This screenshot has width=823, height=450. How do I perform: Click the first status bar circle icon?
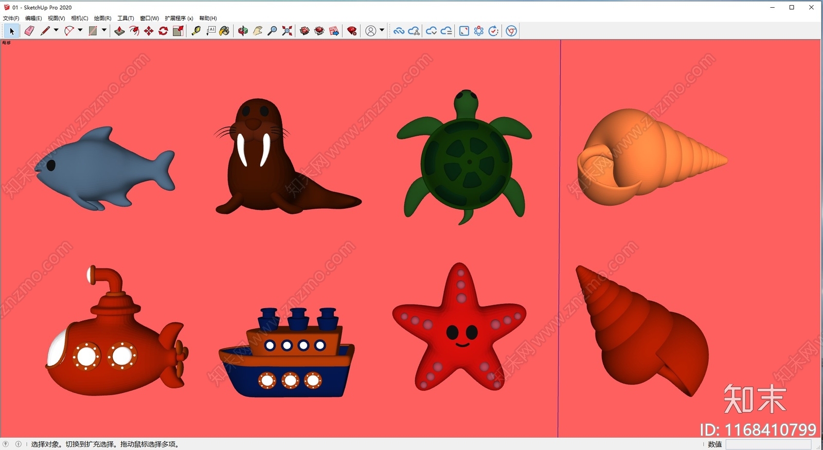(6, 444)
